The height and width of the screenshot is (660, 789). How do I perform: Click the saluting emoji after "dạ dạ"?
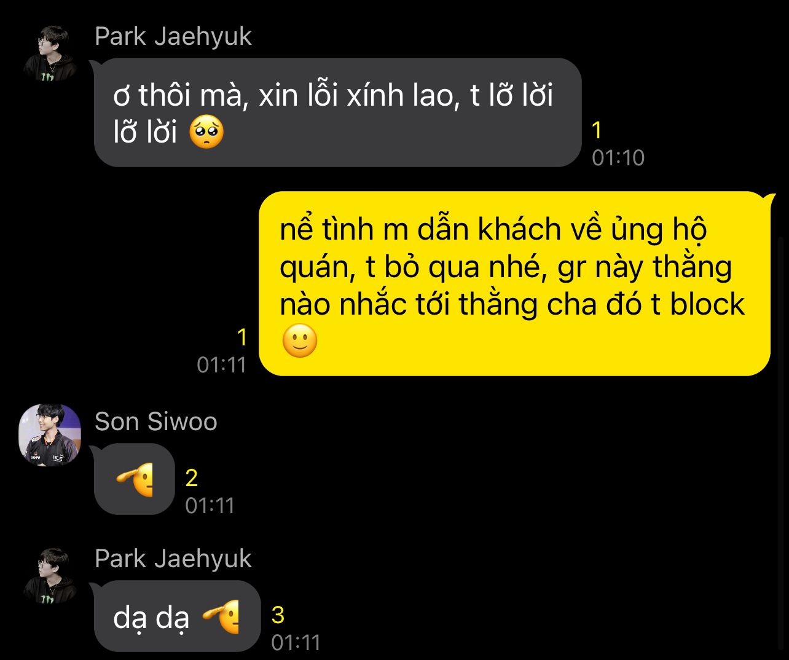click(221, 617)
